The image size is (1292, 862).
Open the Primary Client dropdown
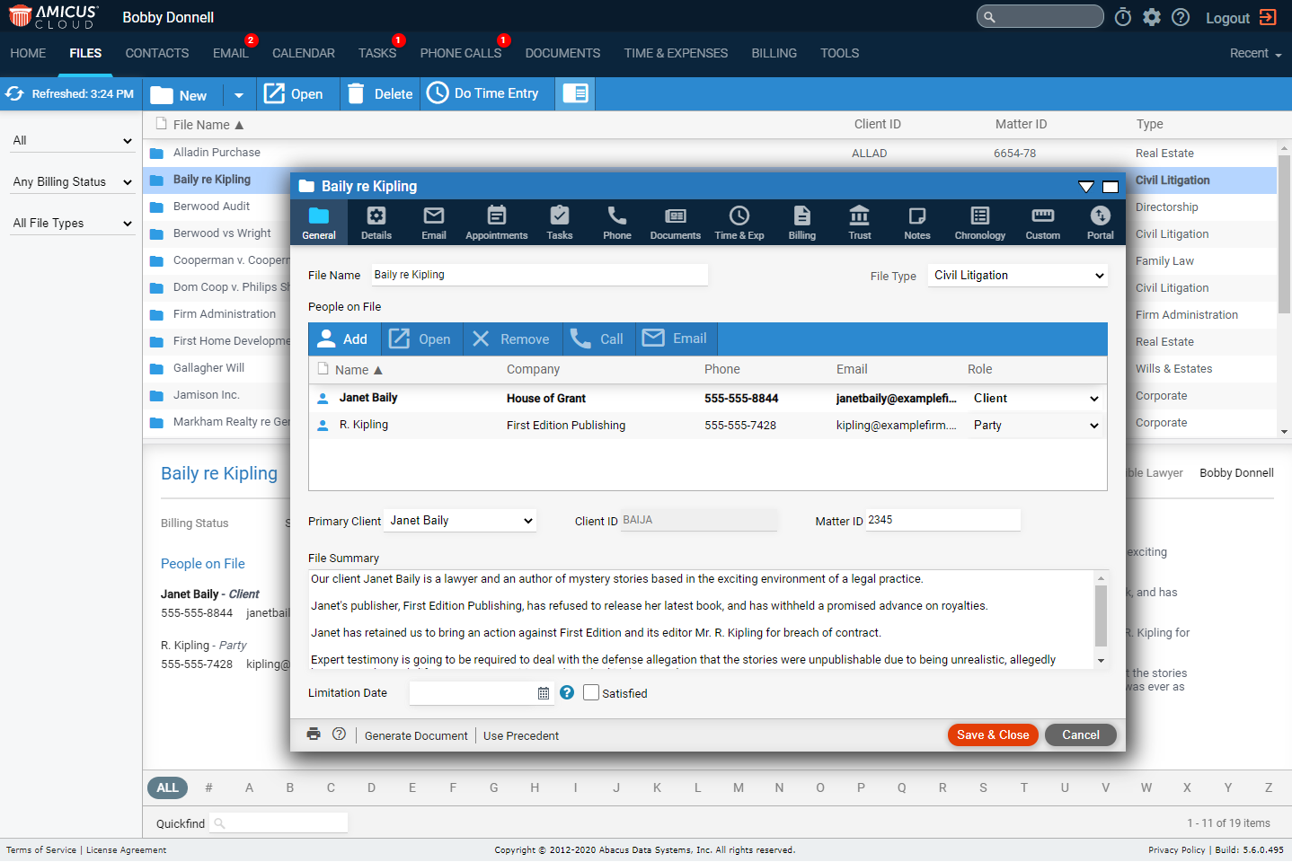(x=460, y=521)
